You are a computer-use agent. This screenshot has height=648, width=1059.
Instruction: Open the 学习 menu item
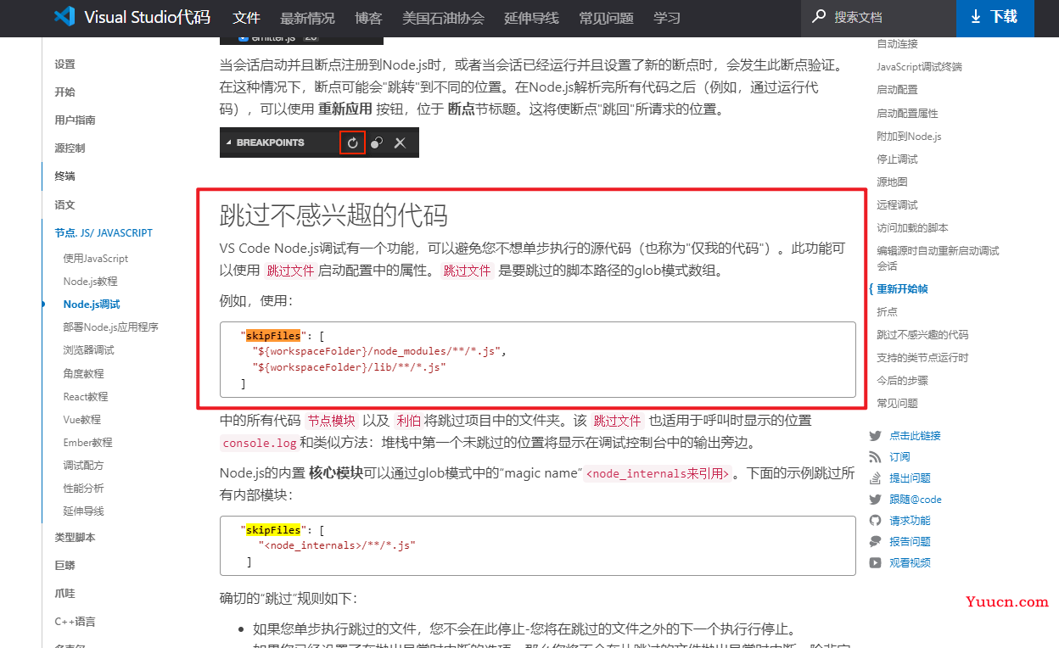pyautogui.click(x=667, y=18)
